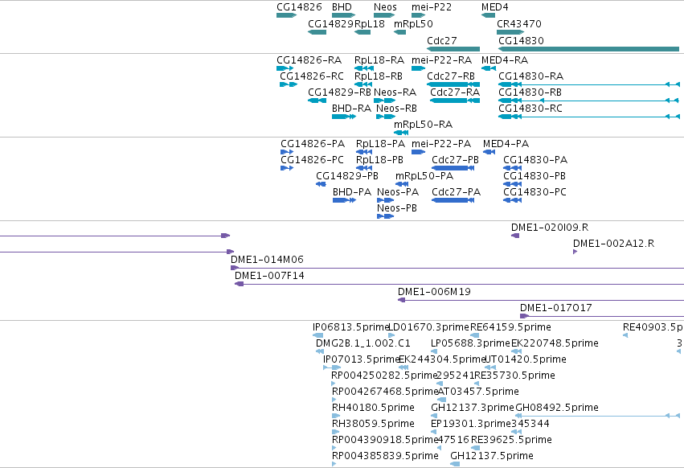This screenshot has height=468, width=684.
Task: Click the Cdc27-RB transcript bar
Action: 453,84
